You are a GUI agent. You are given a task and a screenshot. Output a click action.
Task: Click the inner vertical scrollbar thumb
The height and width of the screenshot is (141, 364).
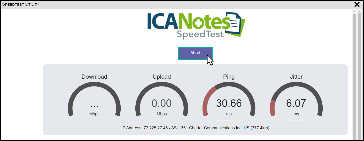click(354, 78)
